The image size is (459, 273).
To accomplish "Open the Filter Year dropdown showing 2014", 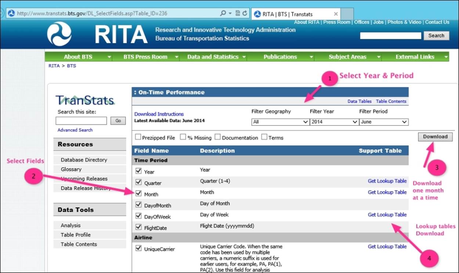I will tap(334, 122).
